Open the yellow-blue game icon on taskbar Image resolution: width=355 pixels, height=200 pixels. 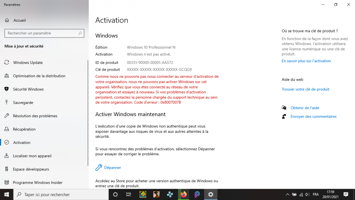point(143,195)
